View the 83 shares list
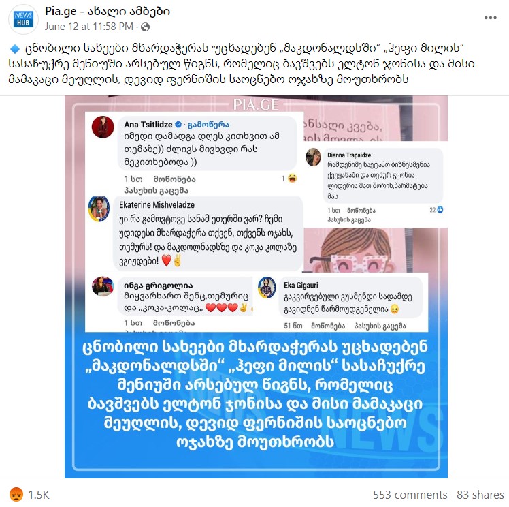This screenshot has width=509, height=507. pos(480,495)
